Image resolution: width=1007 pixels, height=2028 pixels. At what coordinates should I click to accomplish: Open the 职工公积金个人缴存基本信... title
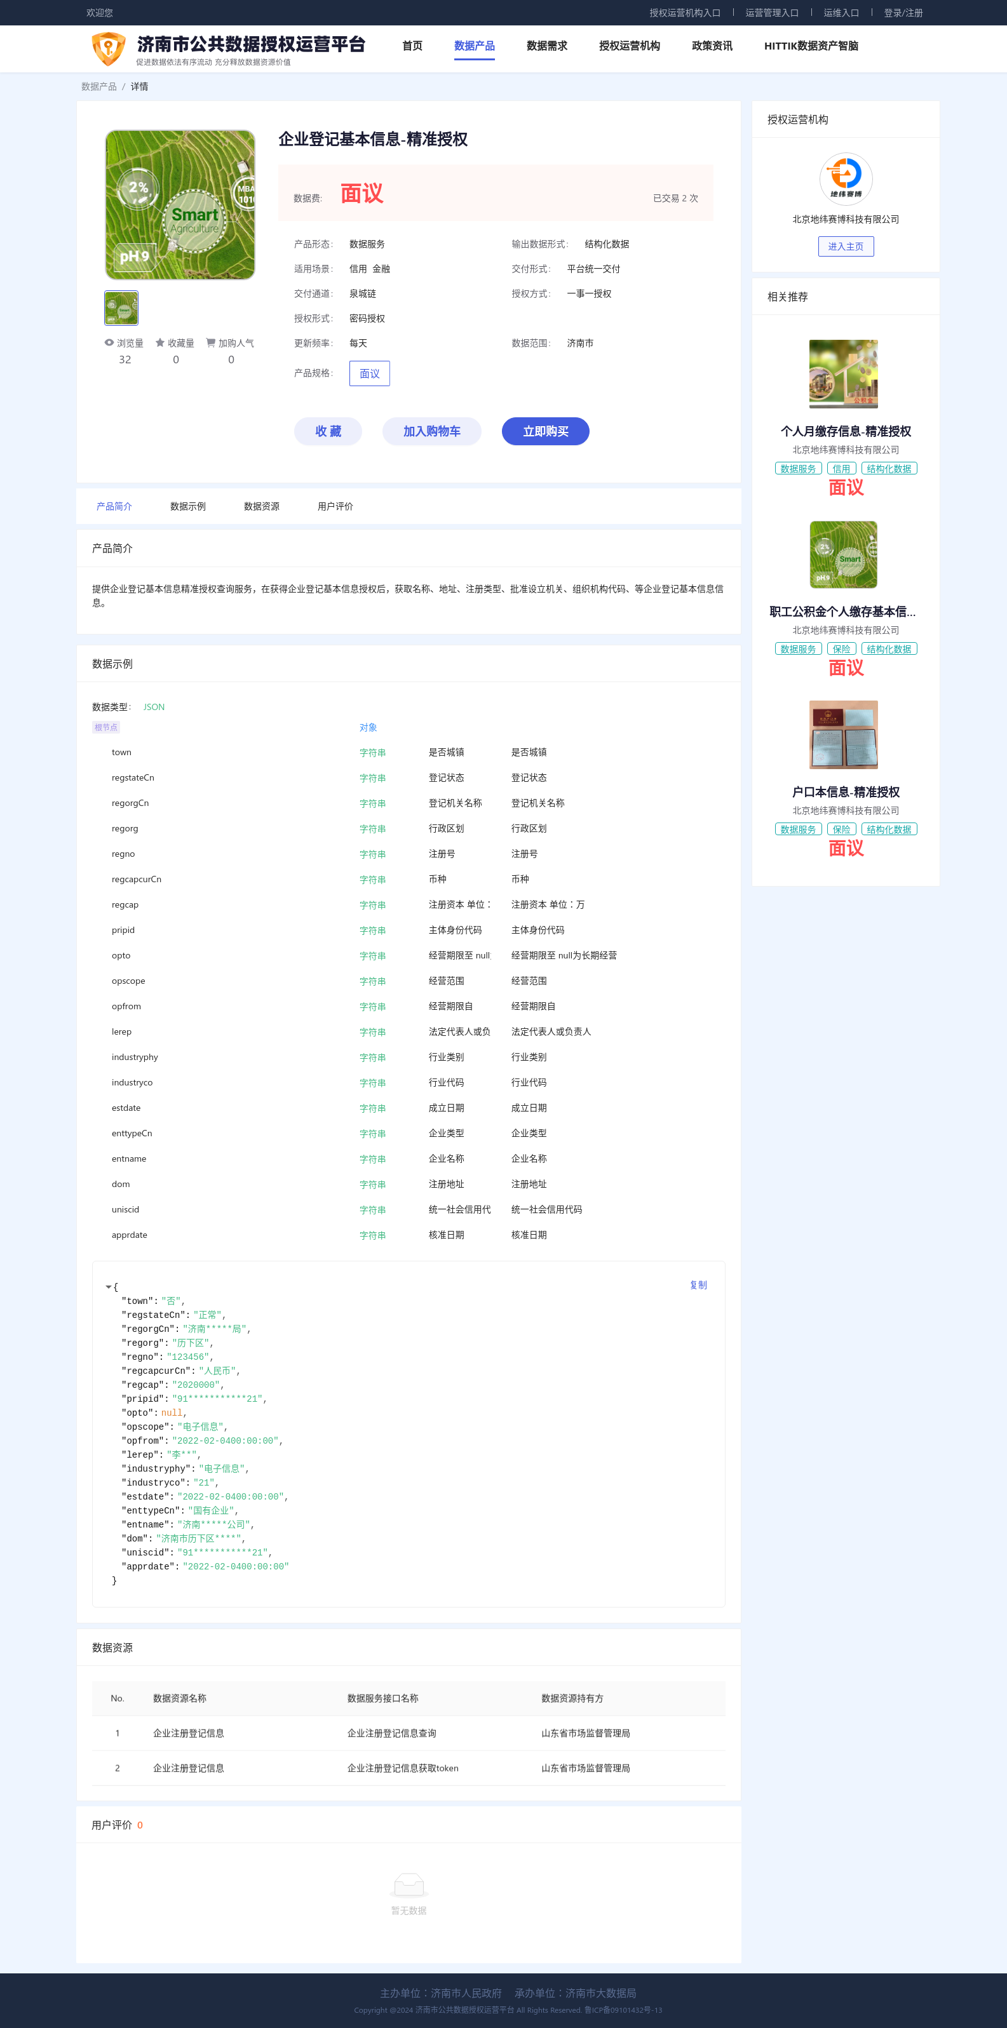tap(842, 612)
